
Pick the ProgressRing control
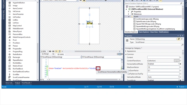(x=18, y=51)
